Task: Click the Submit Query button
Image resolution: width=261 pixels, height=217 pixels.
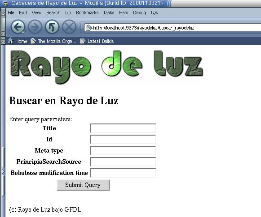Action: [x=83, y=185]
